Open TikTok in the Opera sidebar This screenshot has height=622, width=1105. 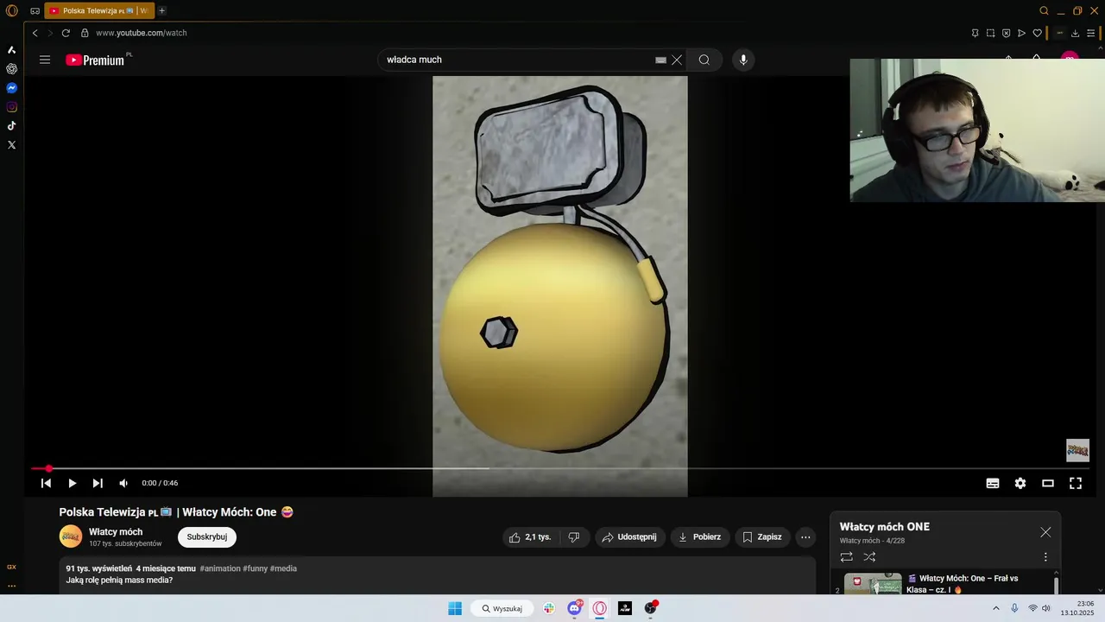tap(11, 126)
